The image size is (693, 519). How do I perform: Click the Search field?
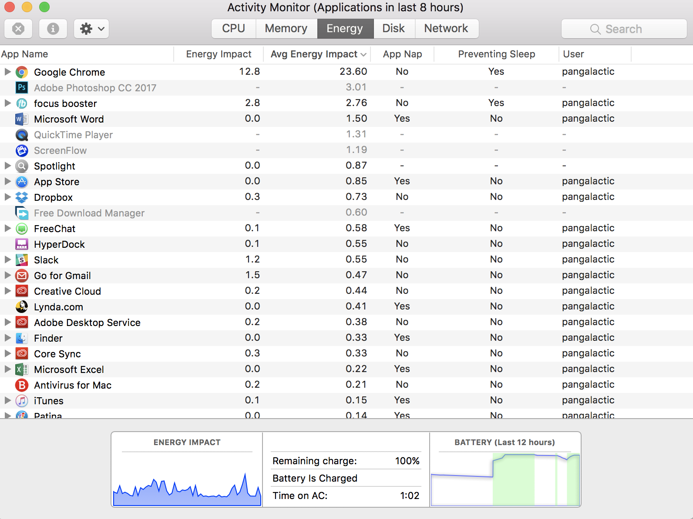(x=624, y=29)
